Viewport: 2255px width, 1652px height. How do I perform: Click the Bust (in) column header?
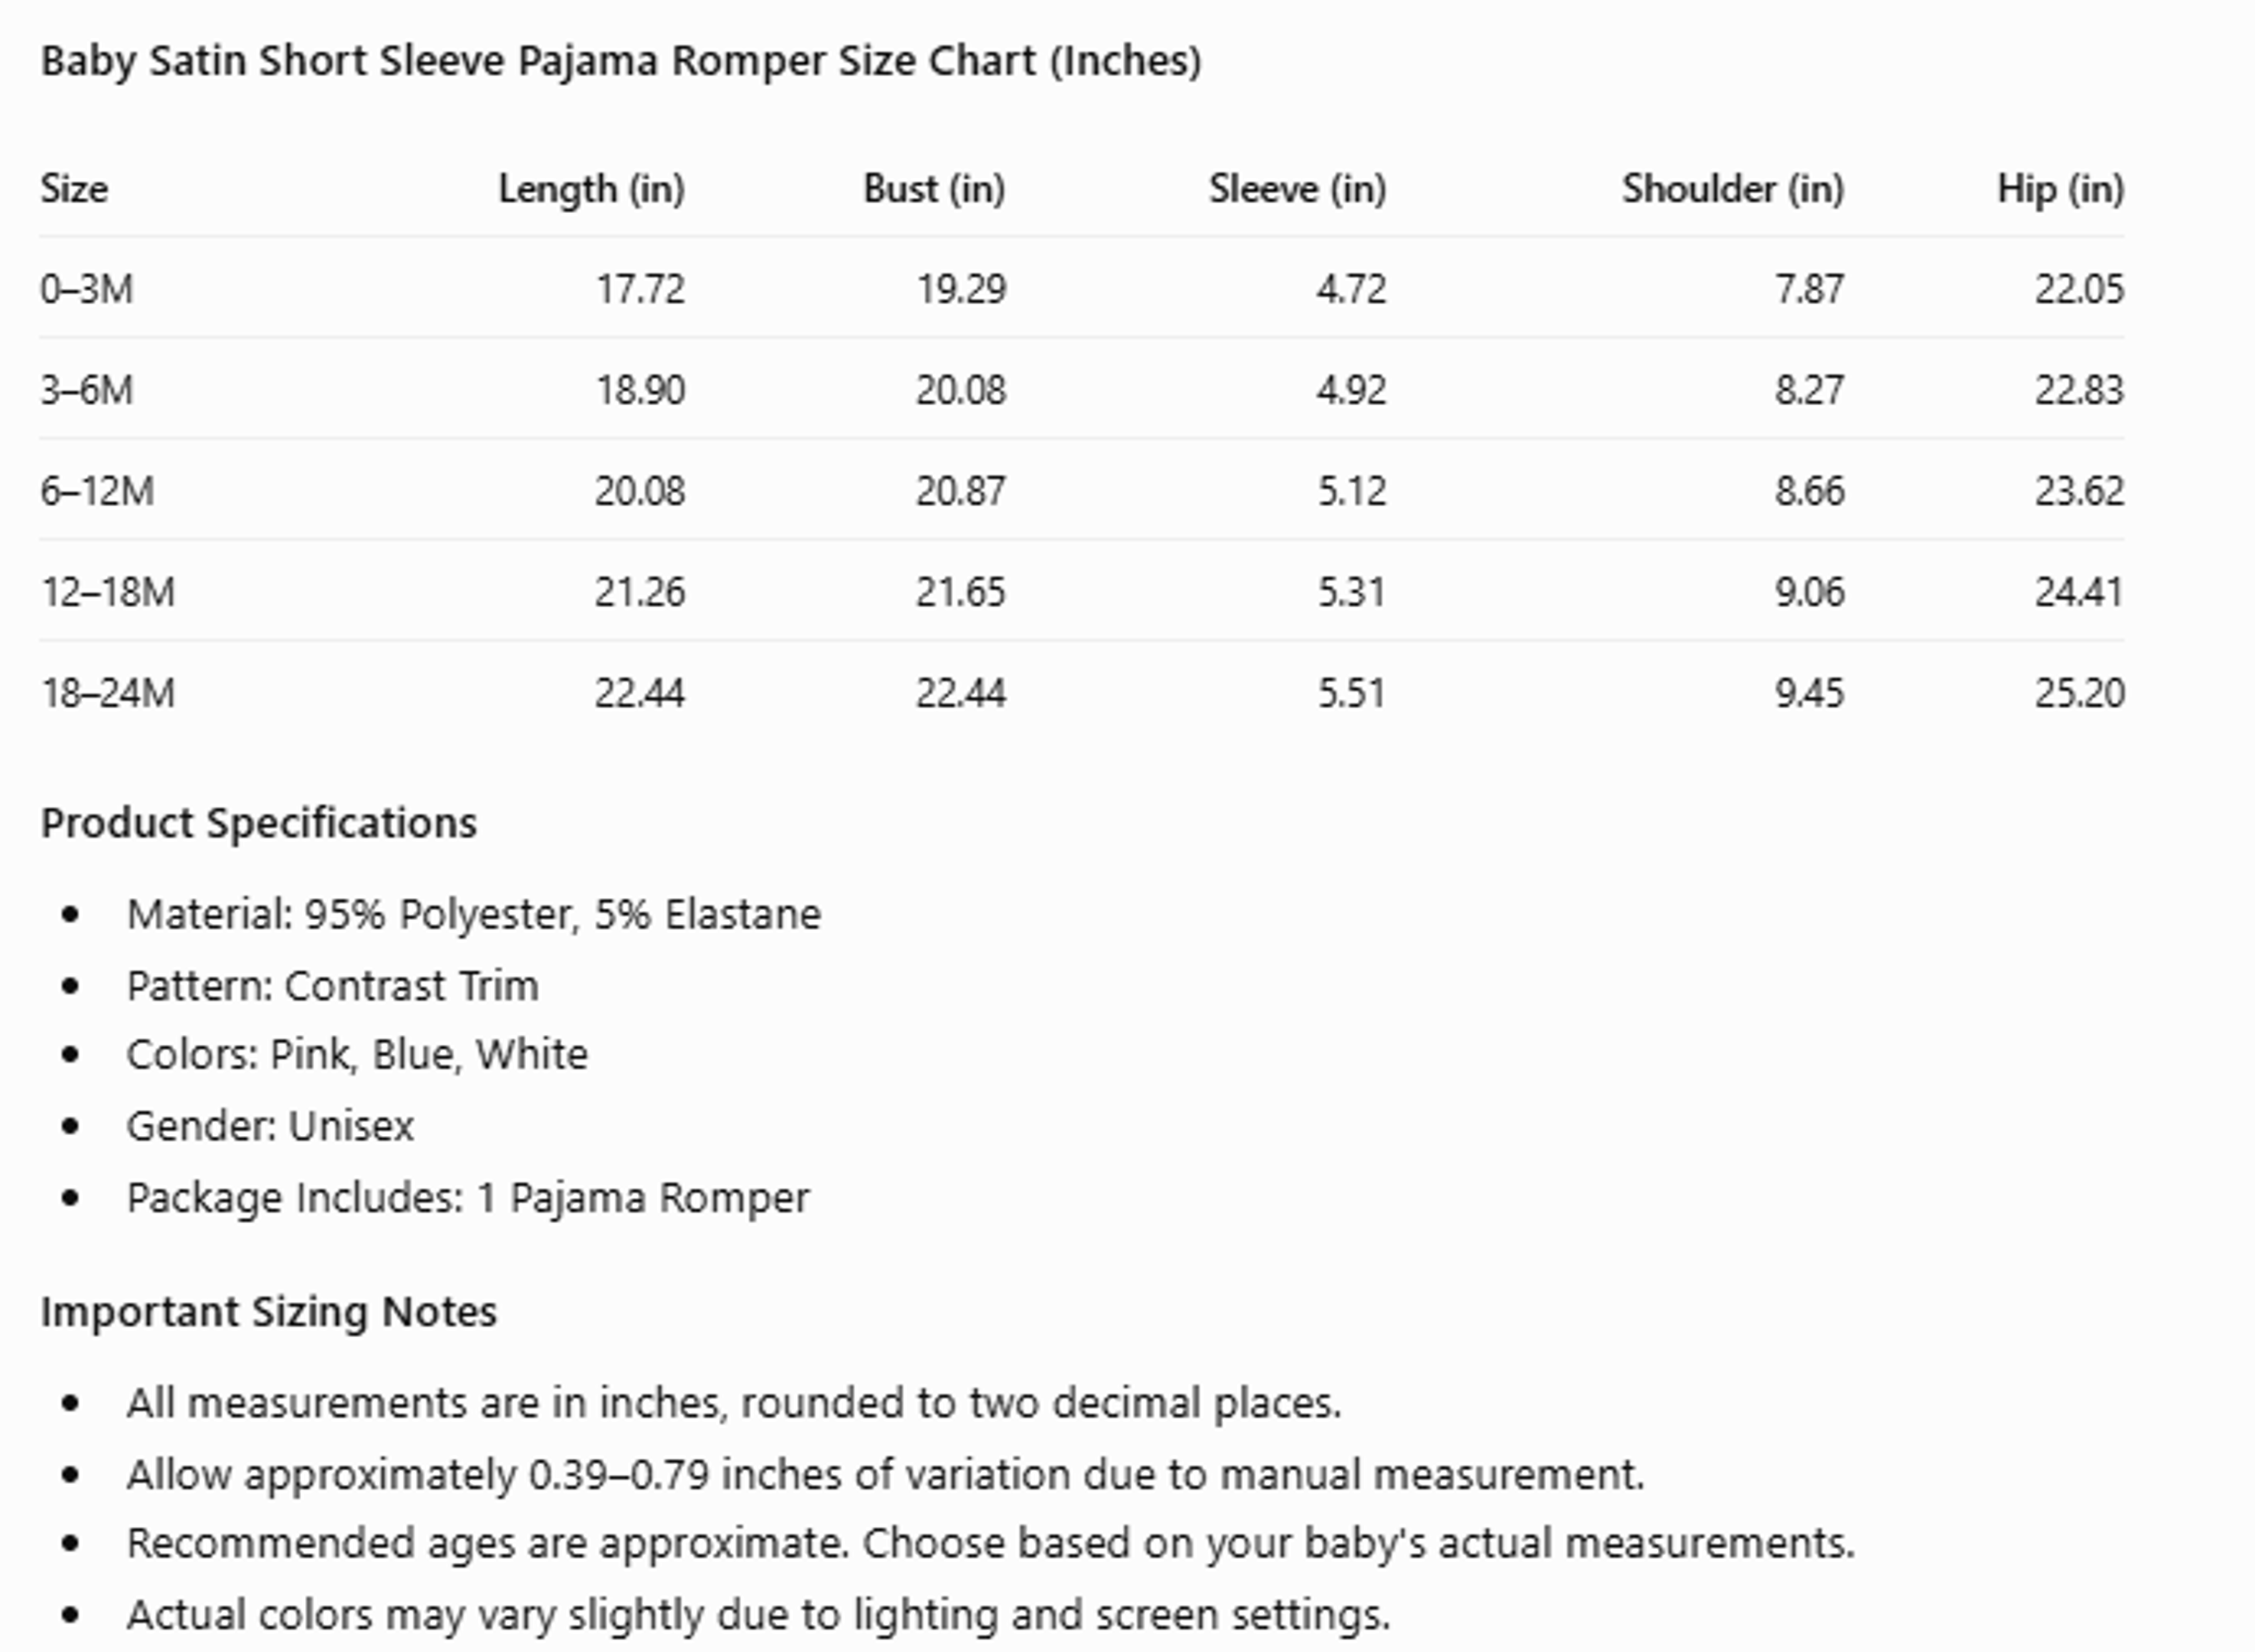pos(935,189)
